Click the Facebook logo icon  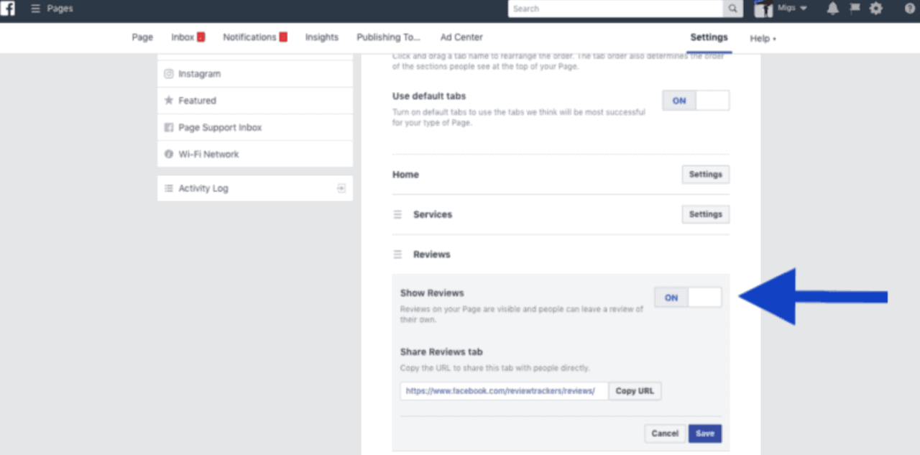click(9, 9)
